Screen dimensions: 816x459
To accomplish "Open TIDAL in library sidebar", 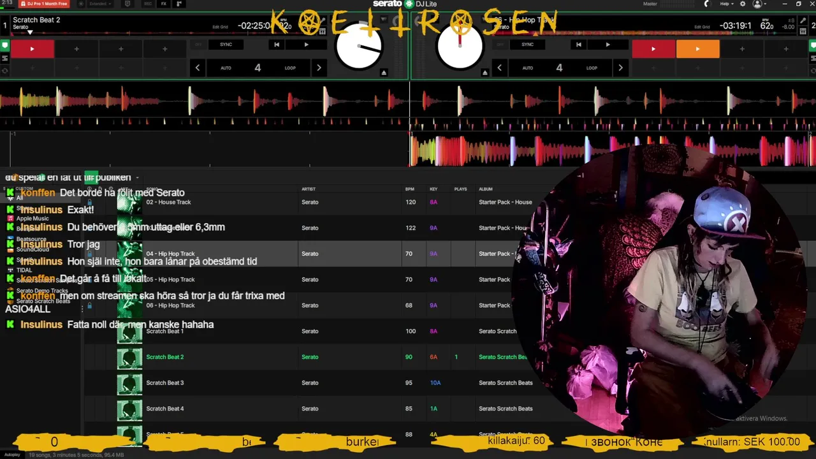I will pyautogui.click(x=24, y=270).
